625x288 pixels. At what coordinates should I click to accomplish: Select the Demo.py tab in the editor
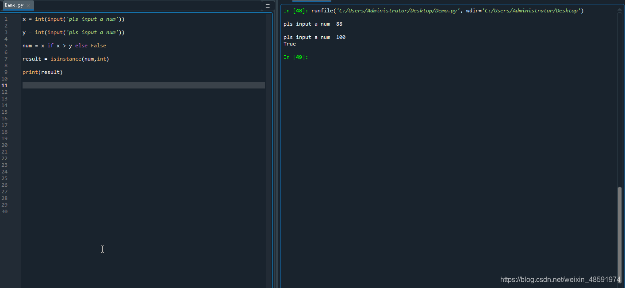point(13,6)
